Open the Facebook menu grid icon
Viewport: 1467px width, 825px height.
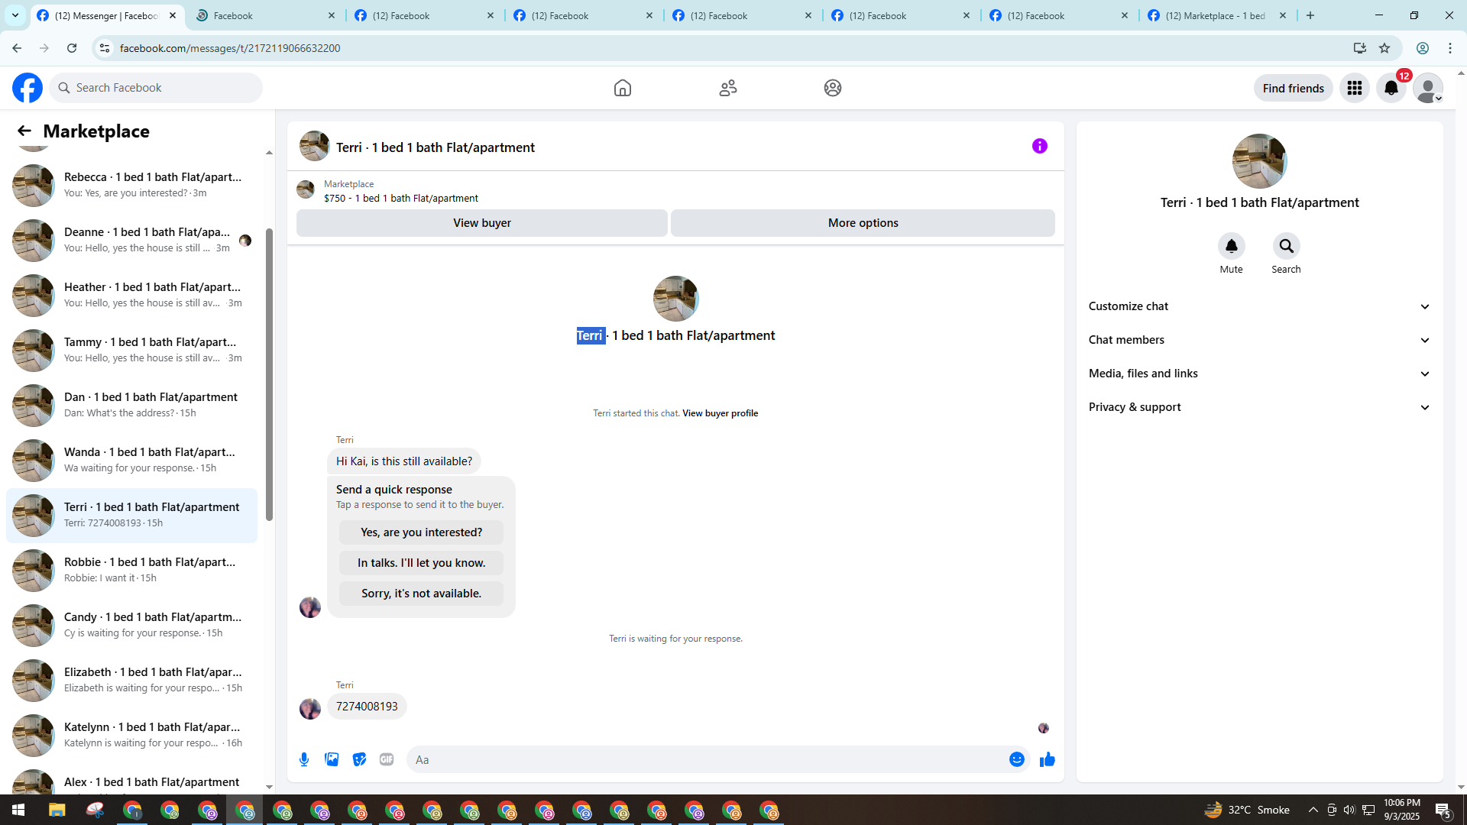pyautogui.click(x=1355, y=88)
